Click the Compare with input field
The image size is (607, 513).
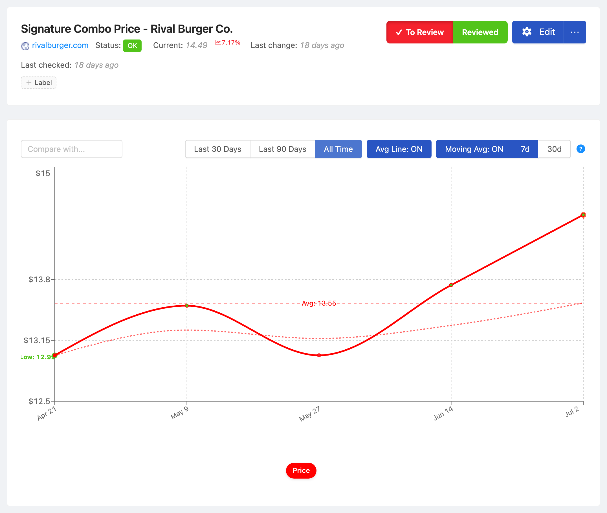pos(72,149)
